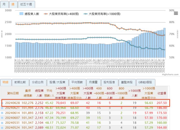Open the 股價/大股東 tab
Viewport: 180px width, 130px height.
coord(57,82)
